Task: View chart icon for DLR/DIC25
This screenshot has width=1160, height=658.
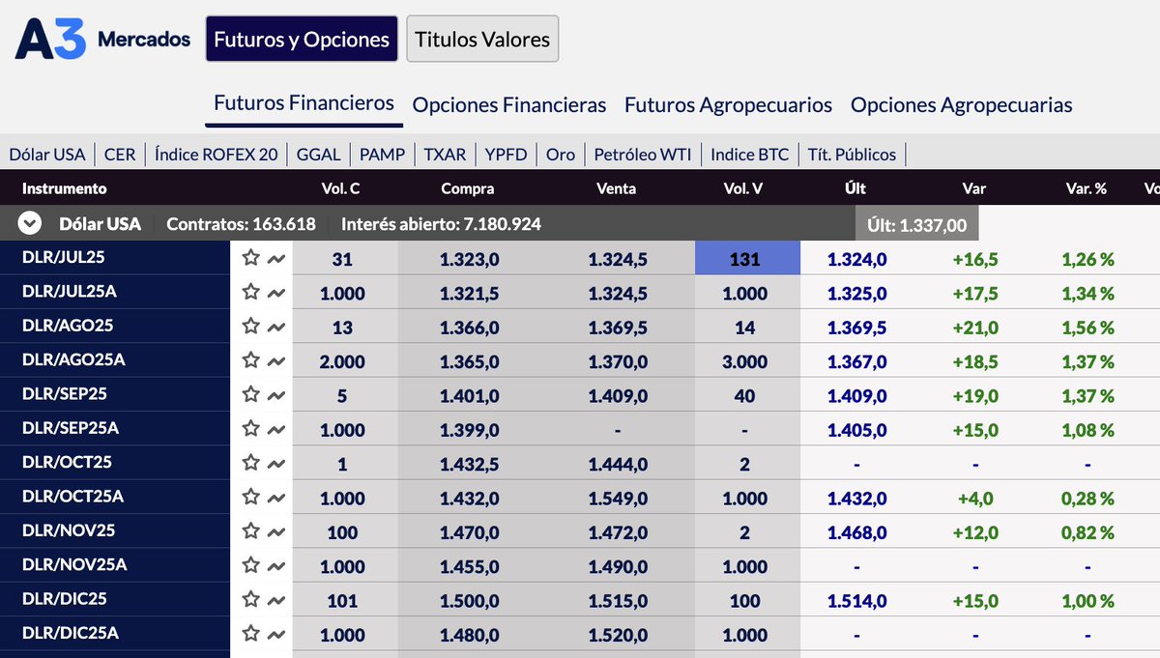Action: (x=276, y=600)
